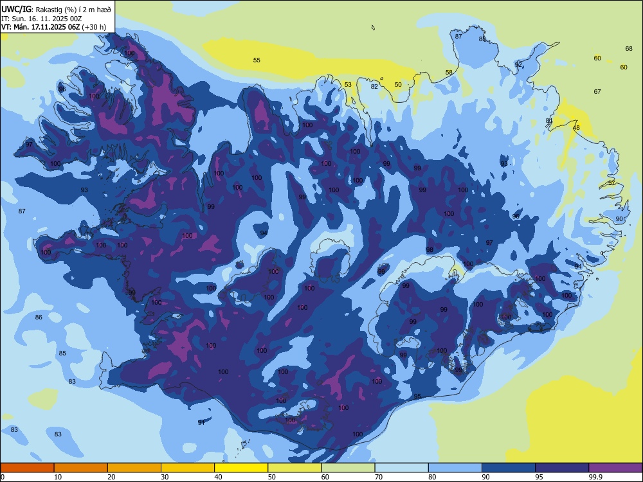Click the map value '88' near the northeast tip
The image size is (643, 482).
click(482, 39)
